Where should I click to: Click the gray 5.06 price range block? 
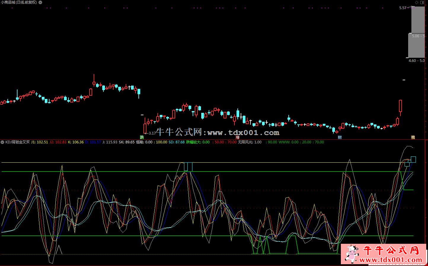coord(416,45)
